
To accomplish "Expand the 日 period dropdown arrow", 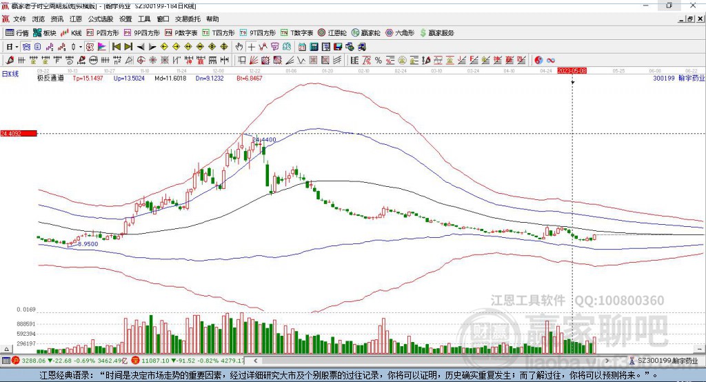I will point(17,47).
